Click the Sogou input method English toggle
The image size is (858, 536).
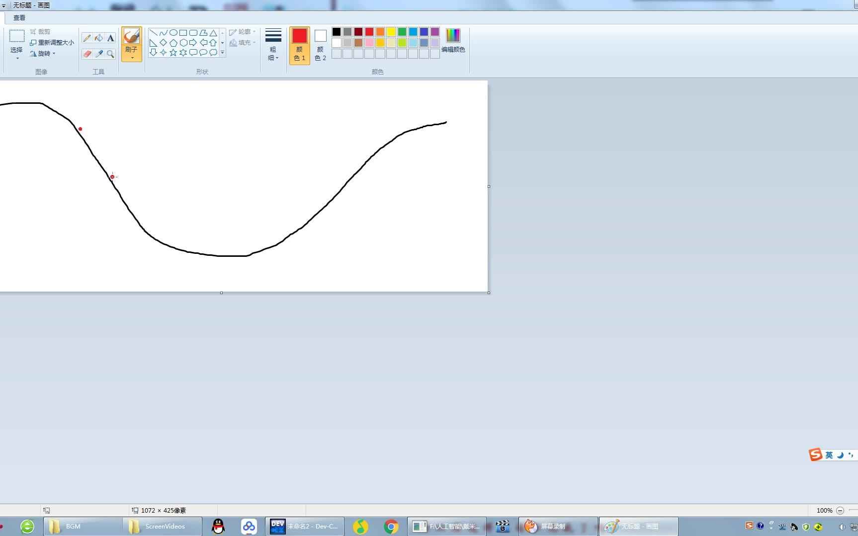[829, 455]
